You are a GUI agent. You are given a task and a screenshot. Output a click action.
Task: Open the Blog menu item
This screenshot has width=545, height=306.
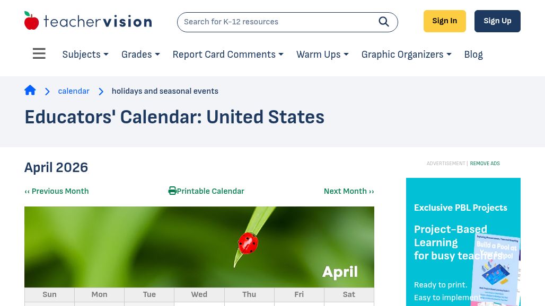[x=473, y=55]
